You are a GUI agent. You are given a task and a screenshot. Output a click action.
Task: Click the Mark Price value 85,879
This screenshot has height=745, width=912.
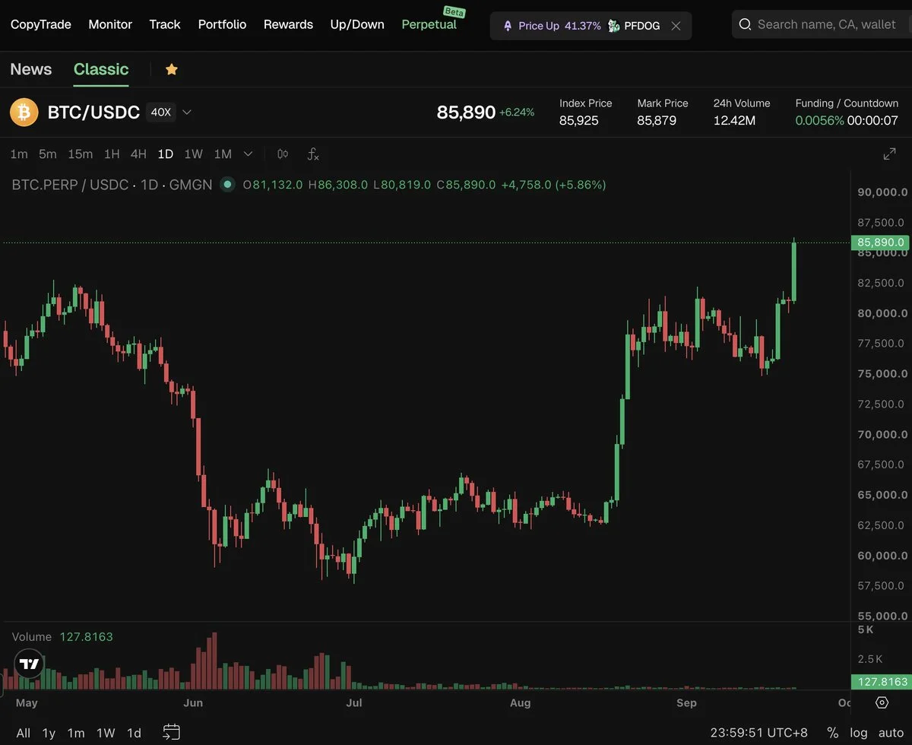(657, 120)
